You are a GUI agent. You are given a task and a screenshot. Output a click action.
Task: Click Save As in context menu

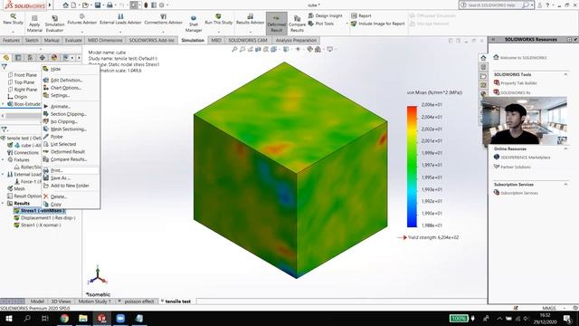point(60,177)
